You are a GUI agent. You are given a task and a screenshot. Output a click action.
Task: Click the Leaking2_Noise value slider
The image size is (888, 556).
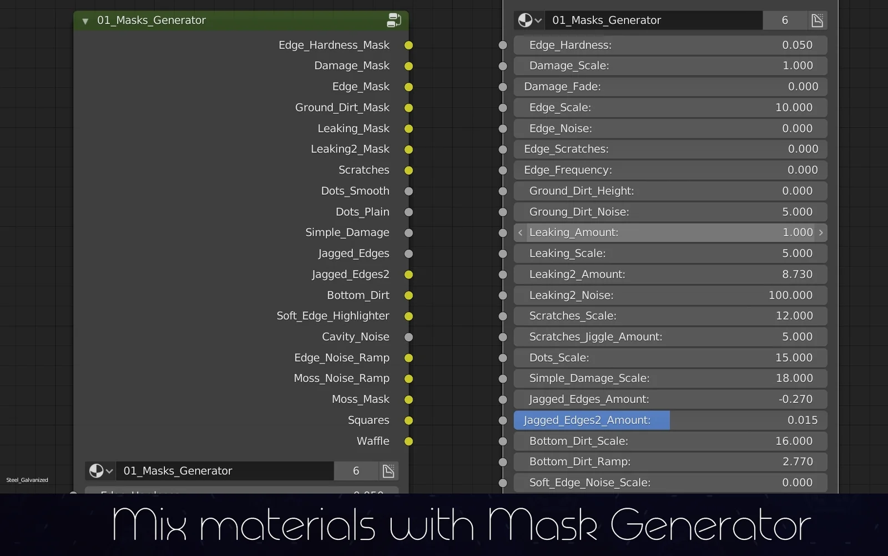[x=670, y=295]
